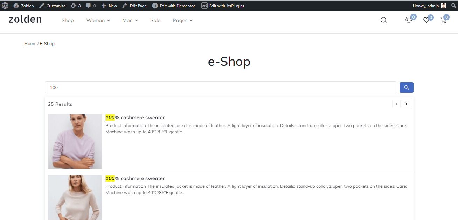Click the zolden site logo
This screenshot has width=458, height=220.
click(25, 19)
